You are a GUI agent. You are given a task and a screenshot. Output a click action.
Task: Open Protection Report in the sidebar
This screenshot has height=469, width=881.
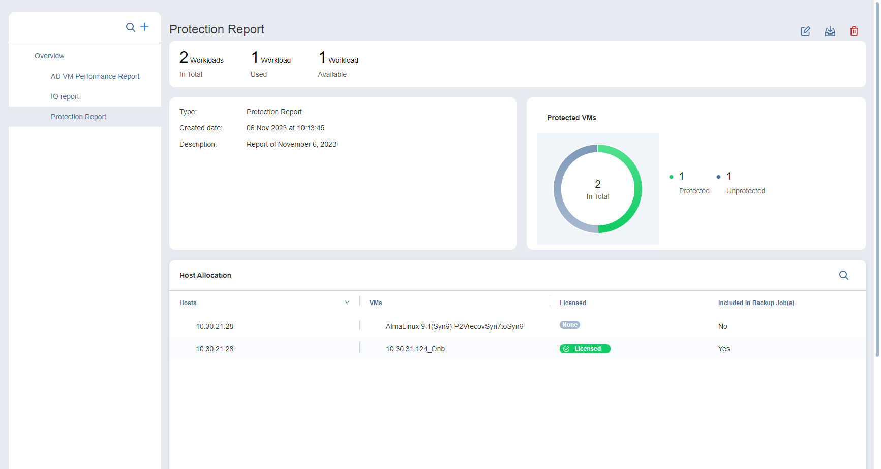[78, 117]
